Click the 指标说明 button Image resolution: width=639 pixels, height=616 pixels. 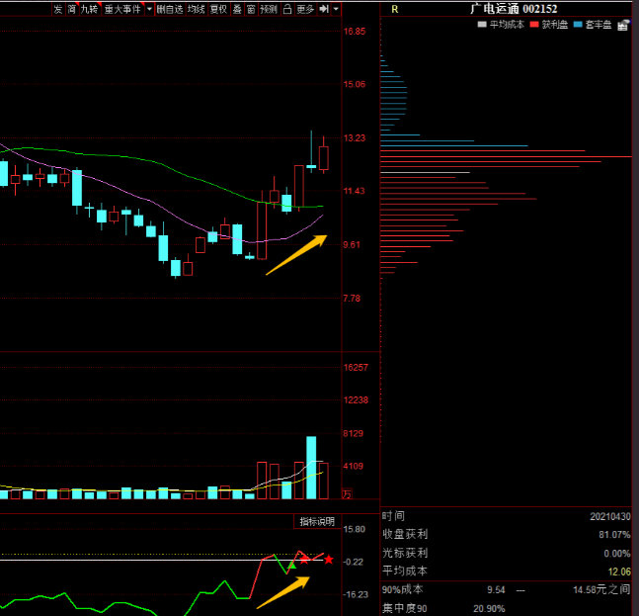pyautogui.click(x=317, y=521)
